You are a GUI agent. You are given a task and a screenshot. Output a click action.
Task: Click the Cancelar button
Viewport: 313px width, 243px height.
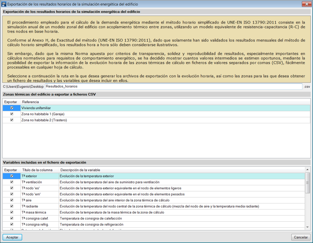click(x=301, y=237)
